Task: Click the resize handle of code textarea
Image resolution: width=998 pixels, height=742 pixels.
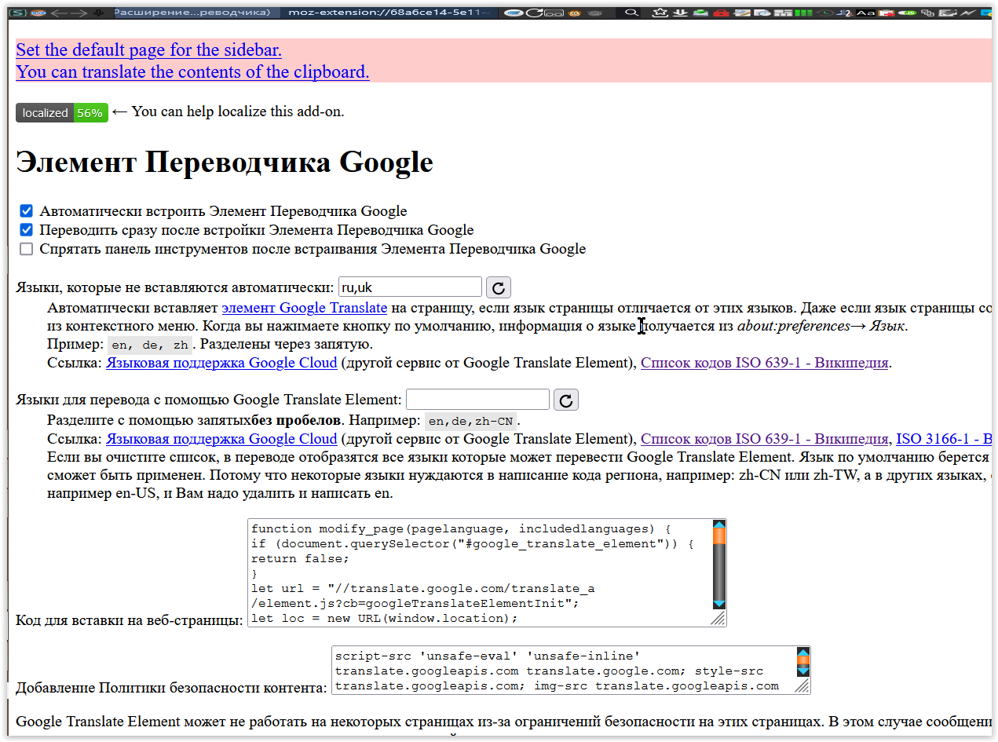Action: click(718, 619)
